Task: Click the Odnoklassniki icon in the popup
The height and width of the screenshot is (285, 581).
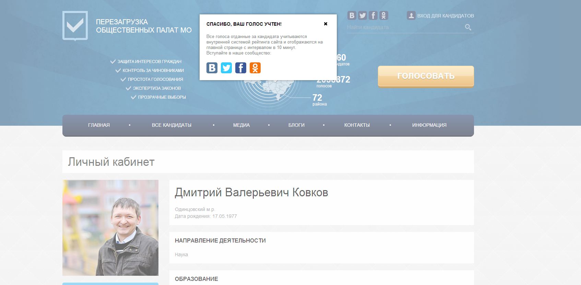Action: pos(255,68)
